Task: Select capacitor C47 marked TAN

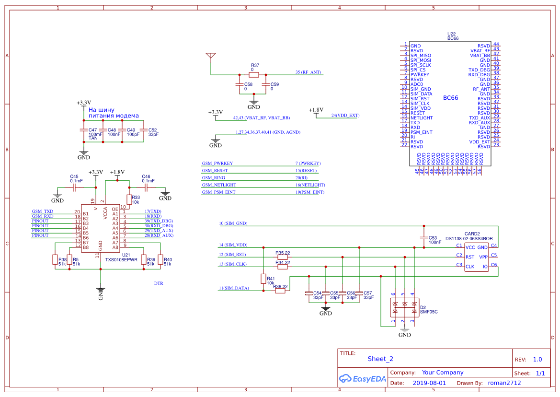Action: coord(84,131)
